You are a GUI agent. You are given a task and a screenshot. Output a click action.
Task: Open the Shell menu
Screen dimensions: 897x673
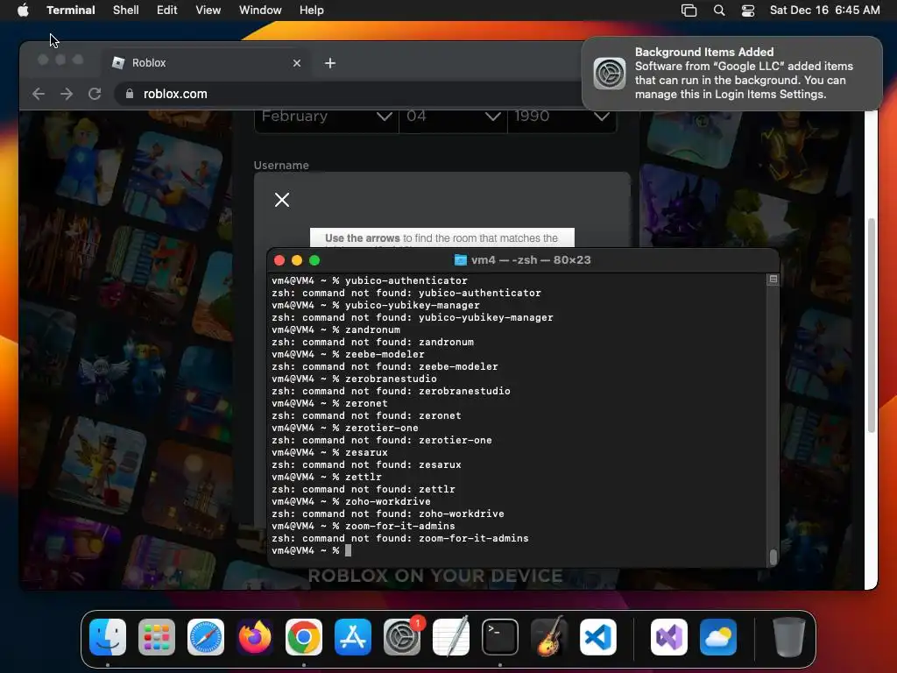(126, 10)
